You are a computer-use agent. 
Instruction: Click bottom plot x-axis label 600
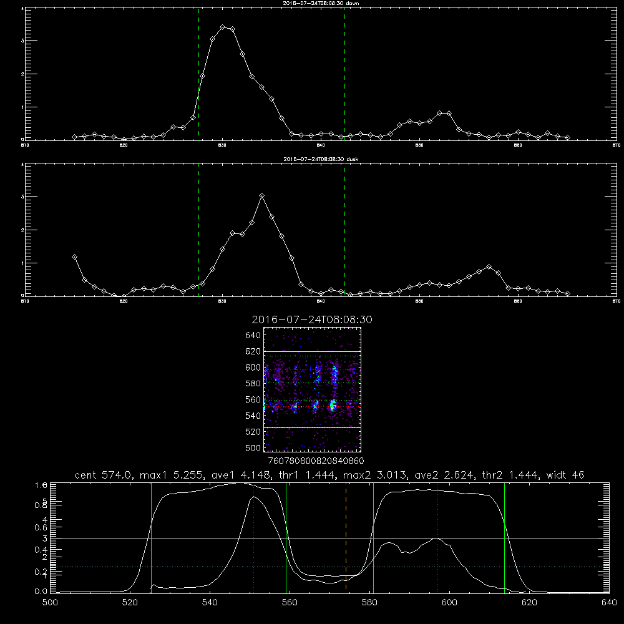click(x=450, y=603)
